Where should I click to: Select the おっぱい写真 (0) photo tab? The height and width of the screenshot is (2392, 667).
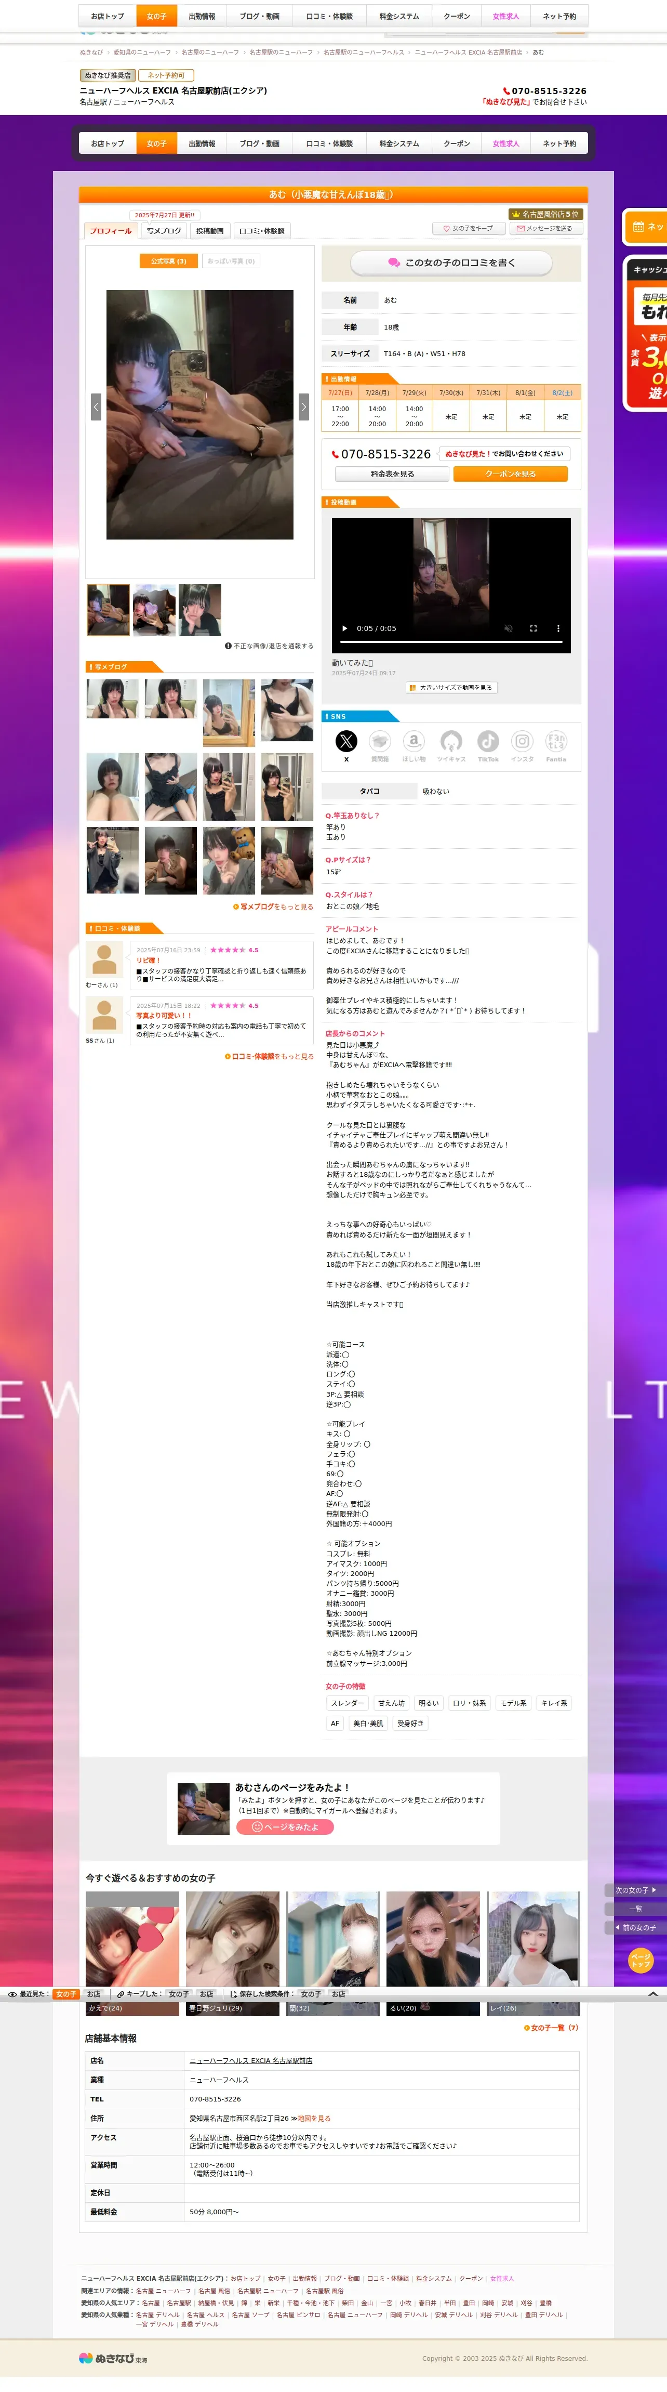[231, 261]
